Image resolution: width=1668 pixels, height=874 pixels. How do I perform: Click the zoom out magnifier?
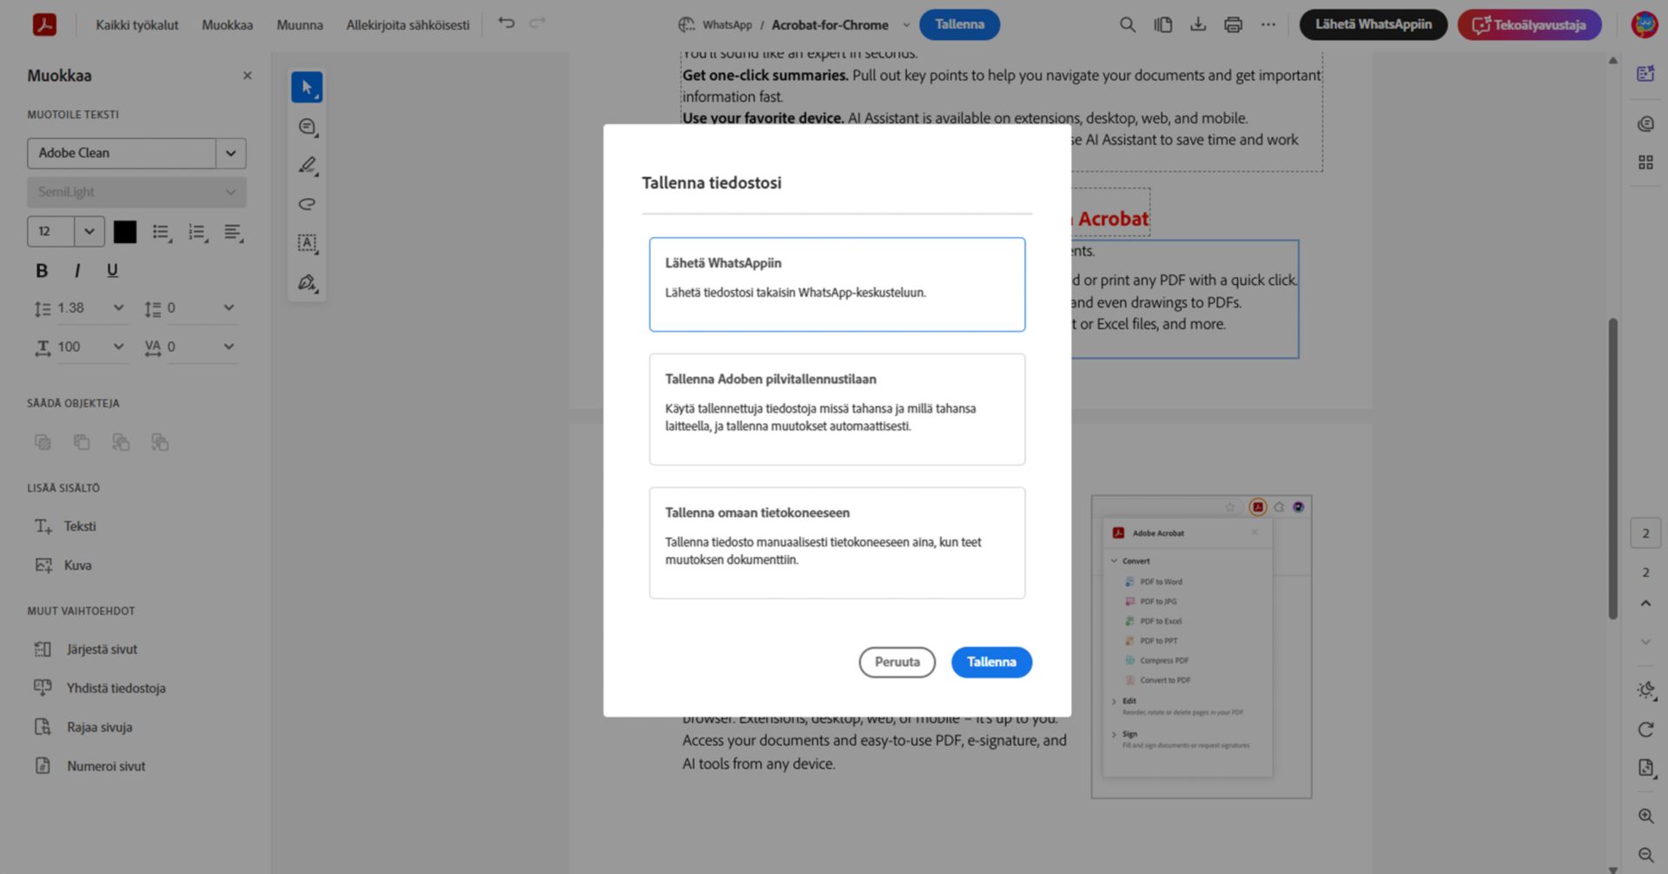[x=1645, y=855]
